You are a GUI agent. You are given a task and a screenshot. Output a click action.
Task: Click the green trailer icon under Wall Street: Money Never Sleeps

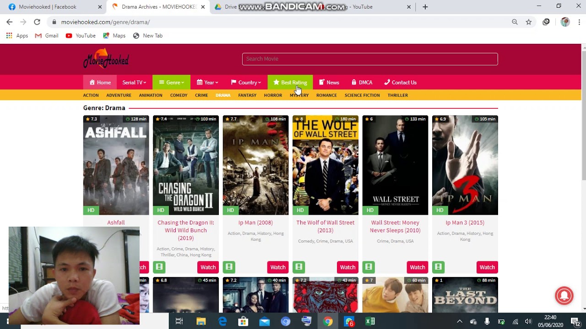(x=369, y=267)
